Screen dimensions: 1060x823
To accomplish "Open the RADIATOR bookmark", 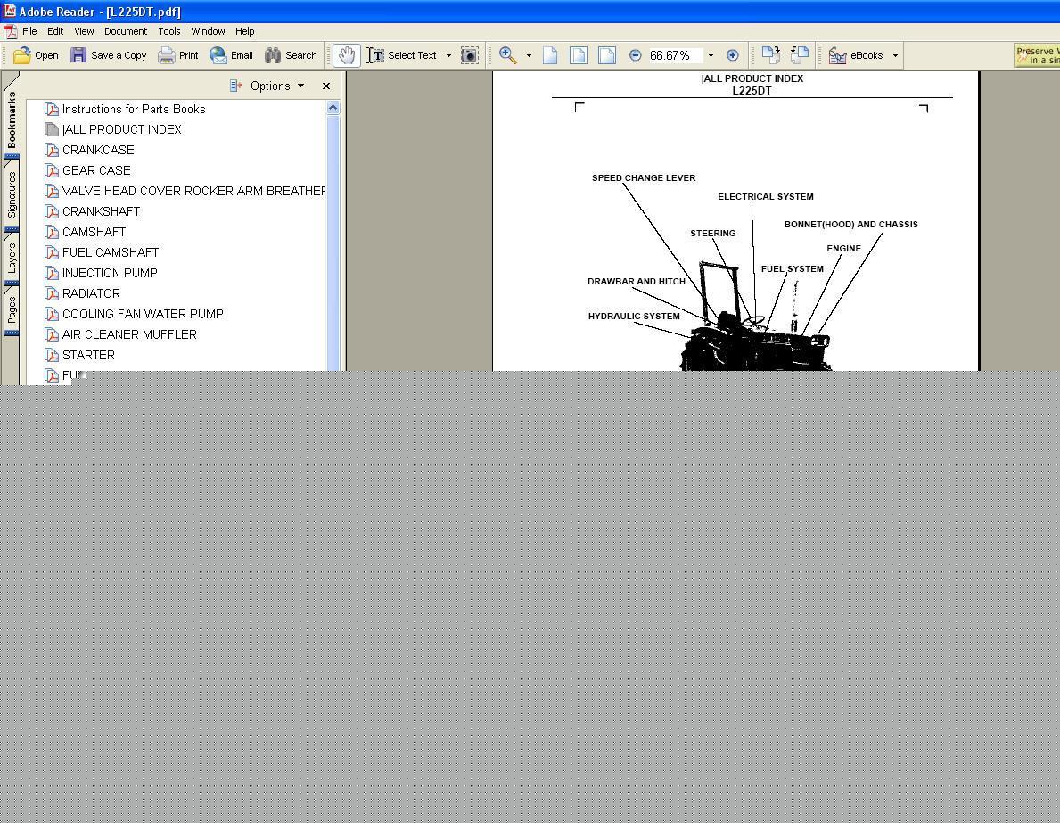I will (91, 293).
